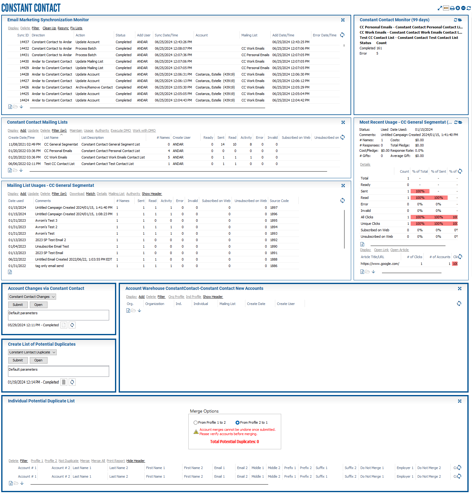Click Show Header in Account Warehouse menu
This screenshot has width=472, height=494.
pos(213,297)
